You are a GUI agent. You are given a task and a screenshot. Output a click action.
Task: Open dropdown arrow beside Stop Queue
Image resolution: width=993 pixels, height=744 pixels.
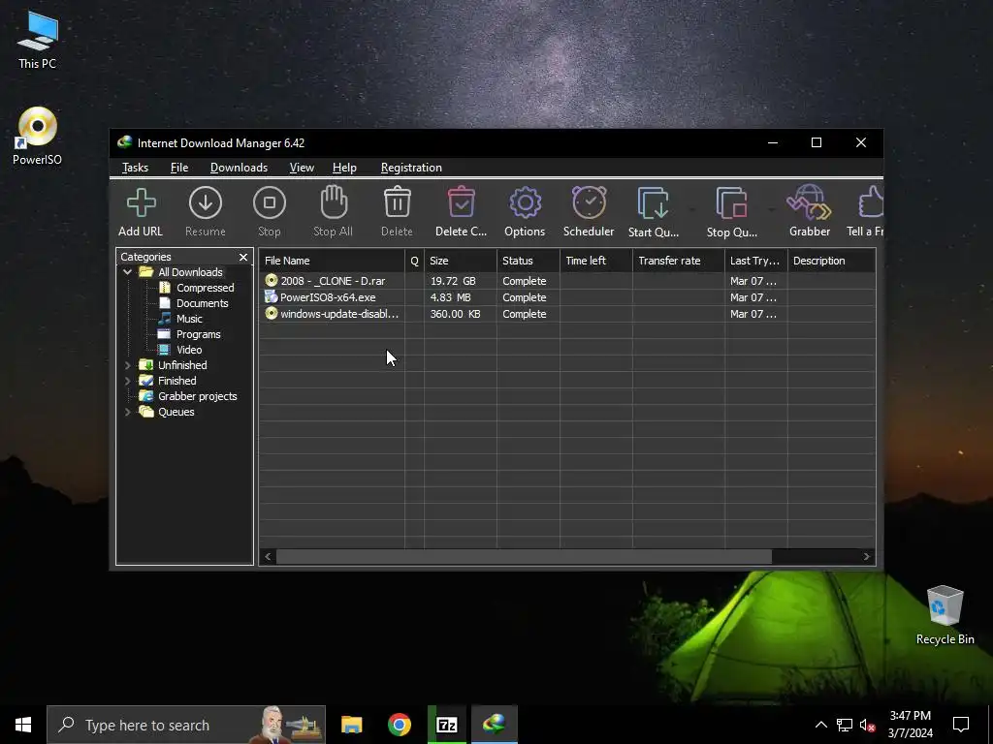(x=771, y=208)
